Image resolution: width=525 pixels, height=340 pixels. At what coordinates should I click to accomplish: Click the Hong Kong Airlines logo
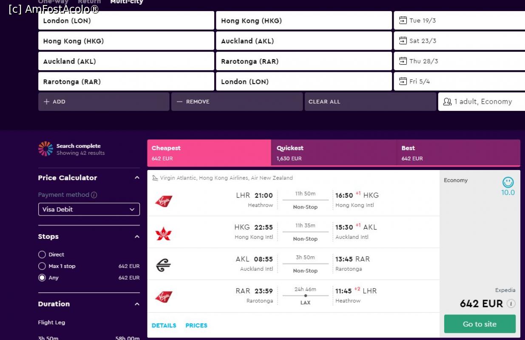tap(163, 233)
